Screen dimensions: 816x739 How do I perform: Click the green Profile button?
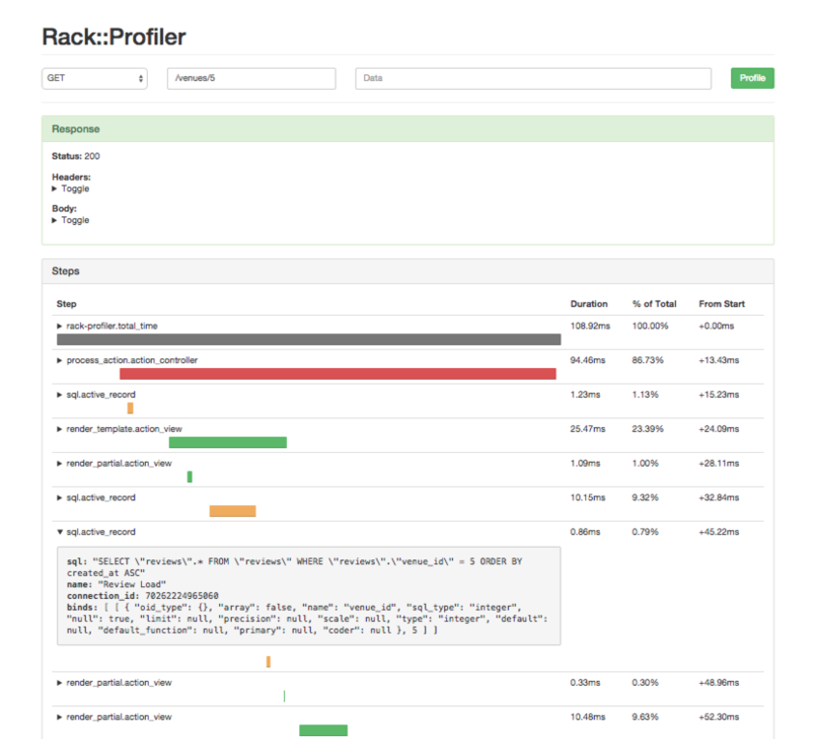[x=752, y=78]
